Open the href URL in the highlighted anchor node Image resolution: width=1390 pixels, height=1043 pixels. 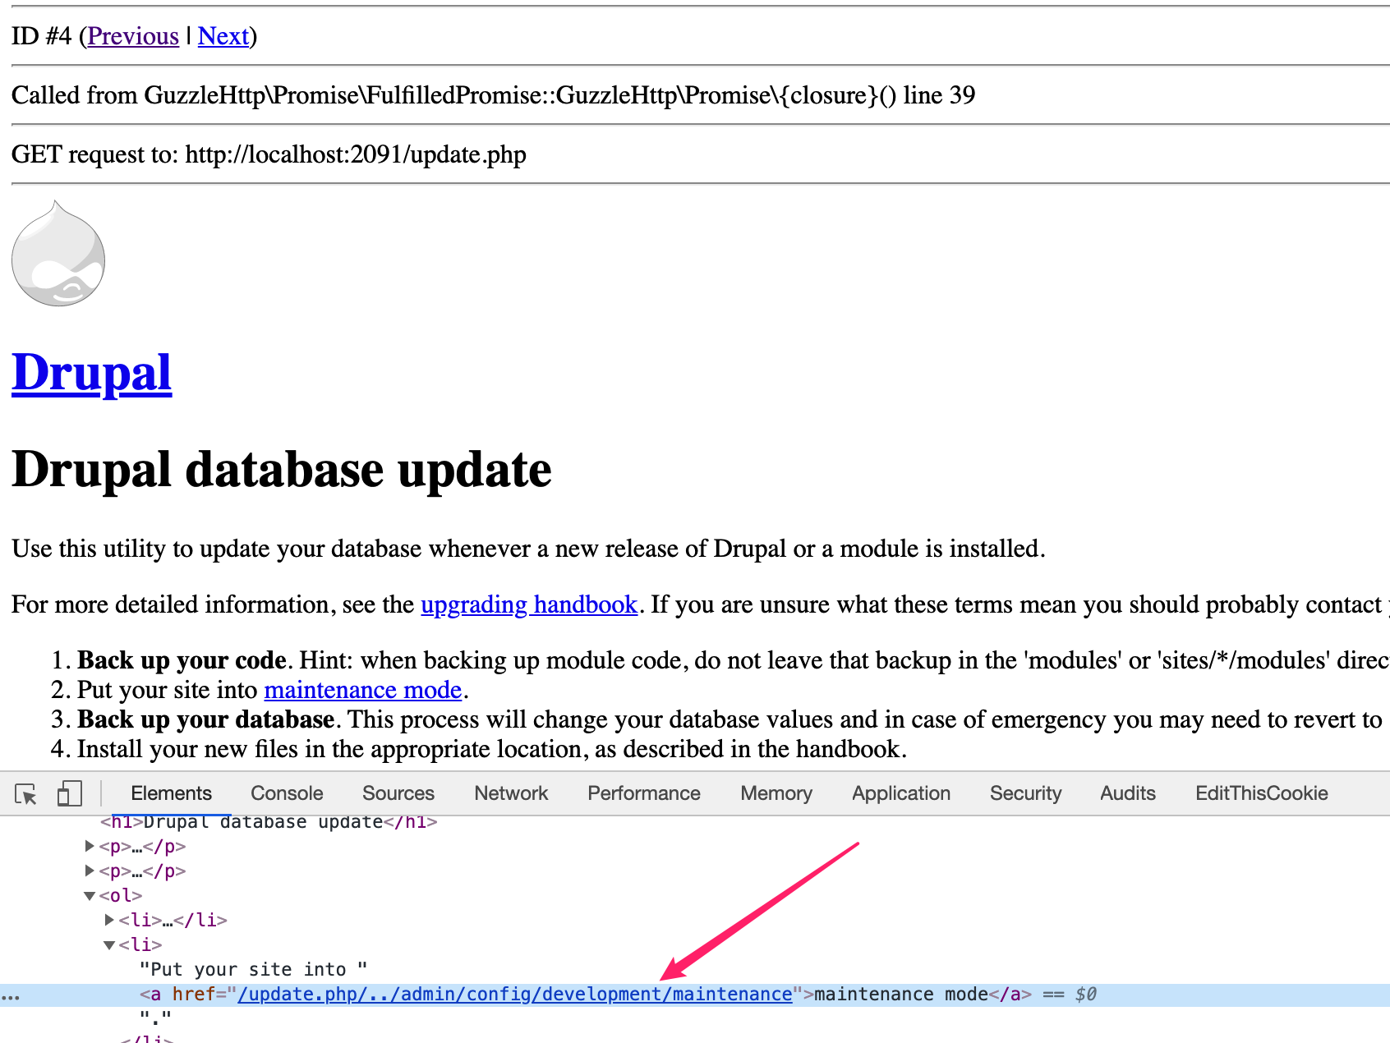click(x=515, y=994)
